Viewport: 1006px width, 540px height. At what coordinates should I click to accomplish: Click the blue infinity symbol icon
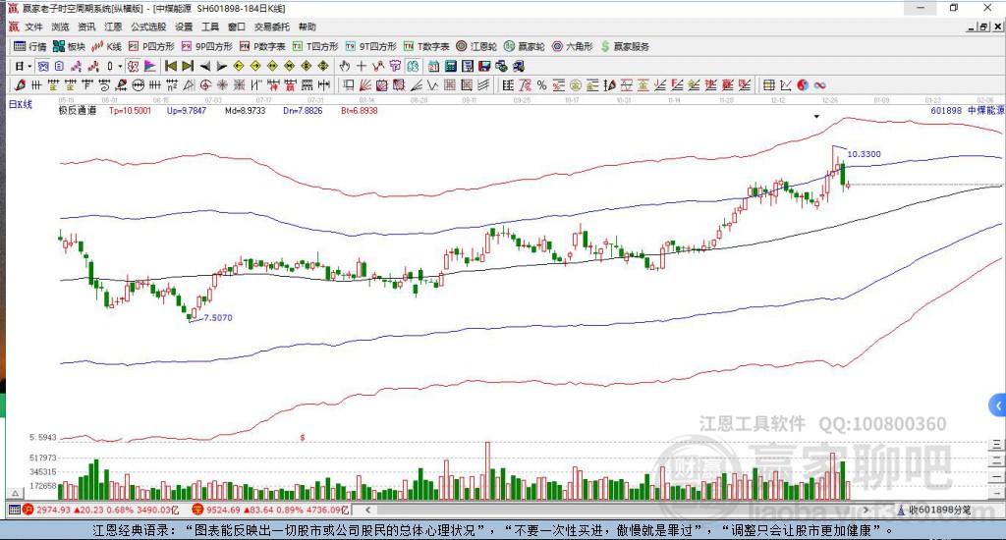820,84
